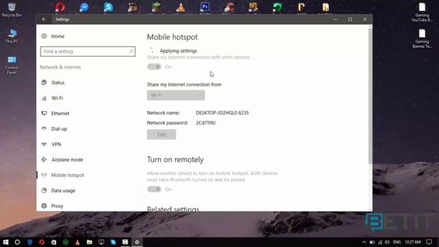Screen dimensions: 439x247
Task: Select Mobile hotspot in the sidebar
Action: point(67,175)
